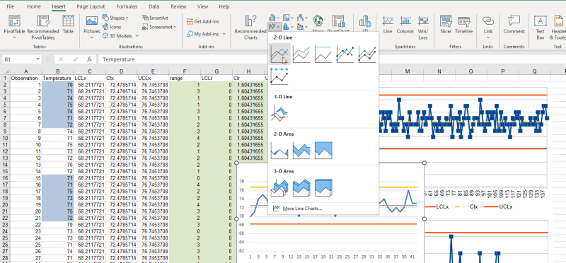Select the column A header

pyautogui.click(x=26, y=71)
